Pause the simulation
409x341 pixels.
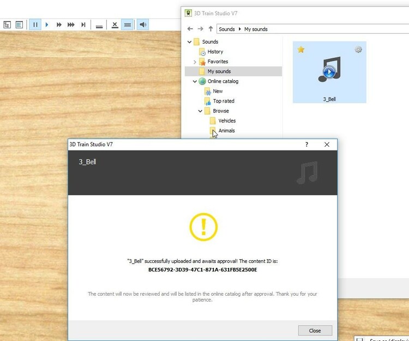click(35, 25)
